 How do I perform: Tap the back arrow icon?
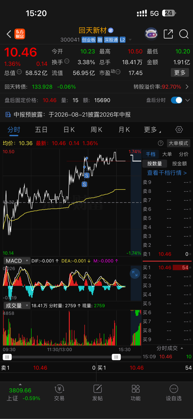click(9, 34)
